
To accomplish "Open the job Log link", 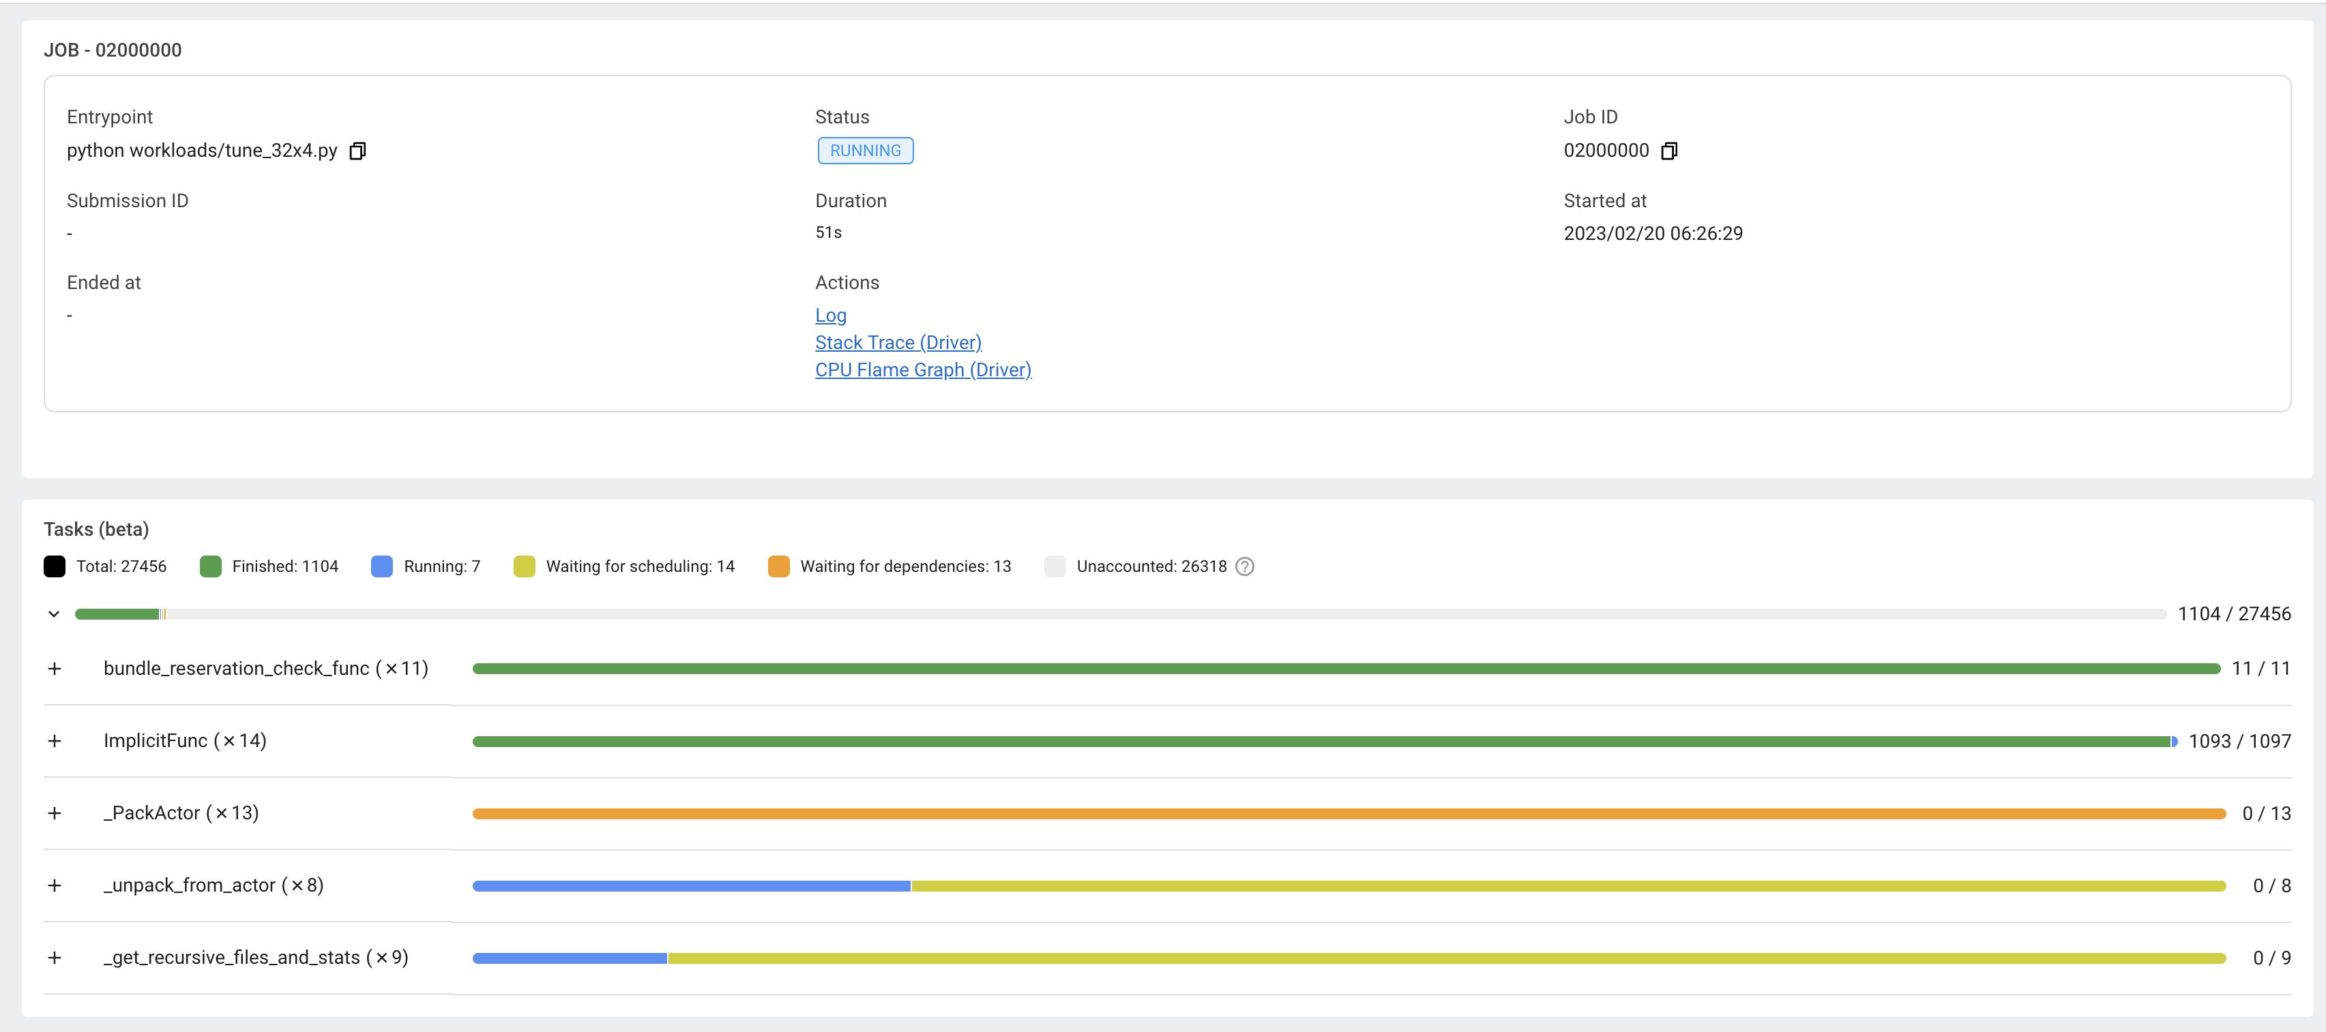I will tap(830, 315).
